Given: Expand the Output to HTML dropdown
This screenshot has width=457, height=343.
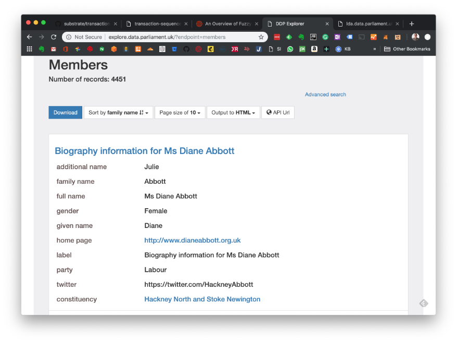Looking at the screenshot, I should coord(233,112).
